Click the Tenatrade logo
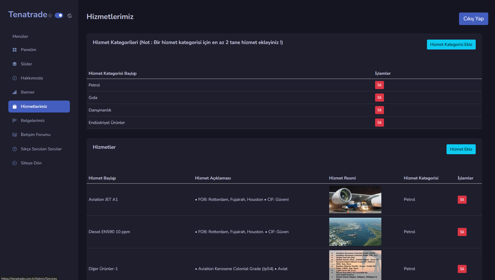 pyautogui.click(x=28, y=15)
